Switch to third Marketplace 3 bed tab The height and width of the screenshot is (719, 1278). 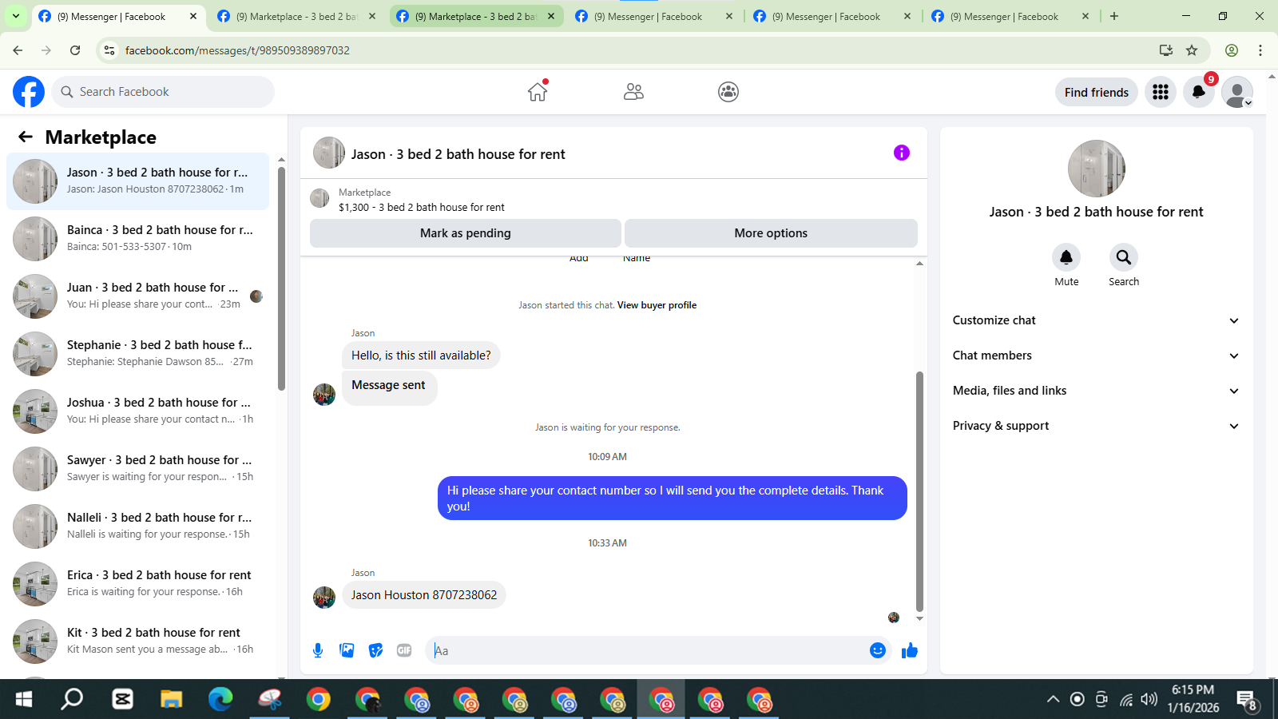pos(475,16)
